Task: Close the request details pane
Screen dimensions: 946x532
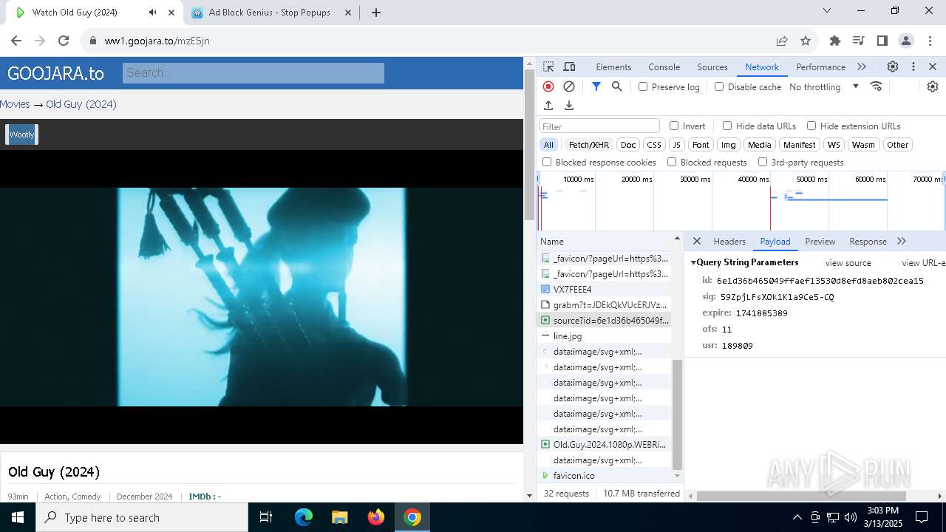Action: [x=696, y=241]
